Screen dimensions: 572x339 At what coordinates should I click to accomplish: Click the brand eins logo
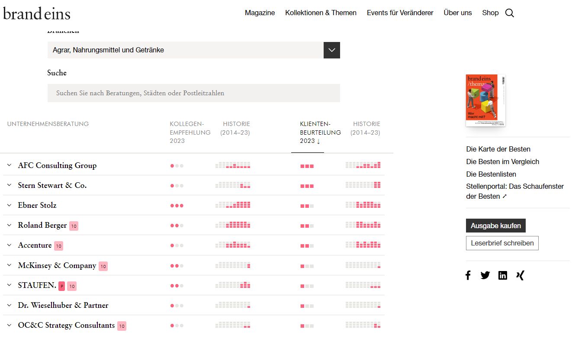tap(37, 13)
